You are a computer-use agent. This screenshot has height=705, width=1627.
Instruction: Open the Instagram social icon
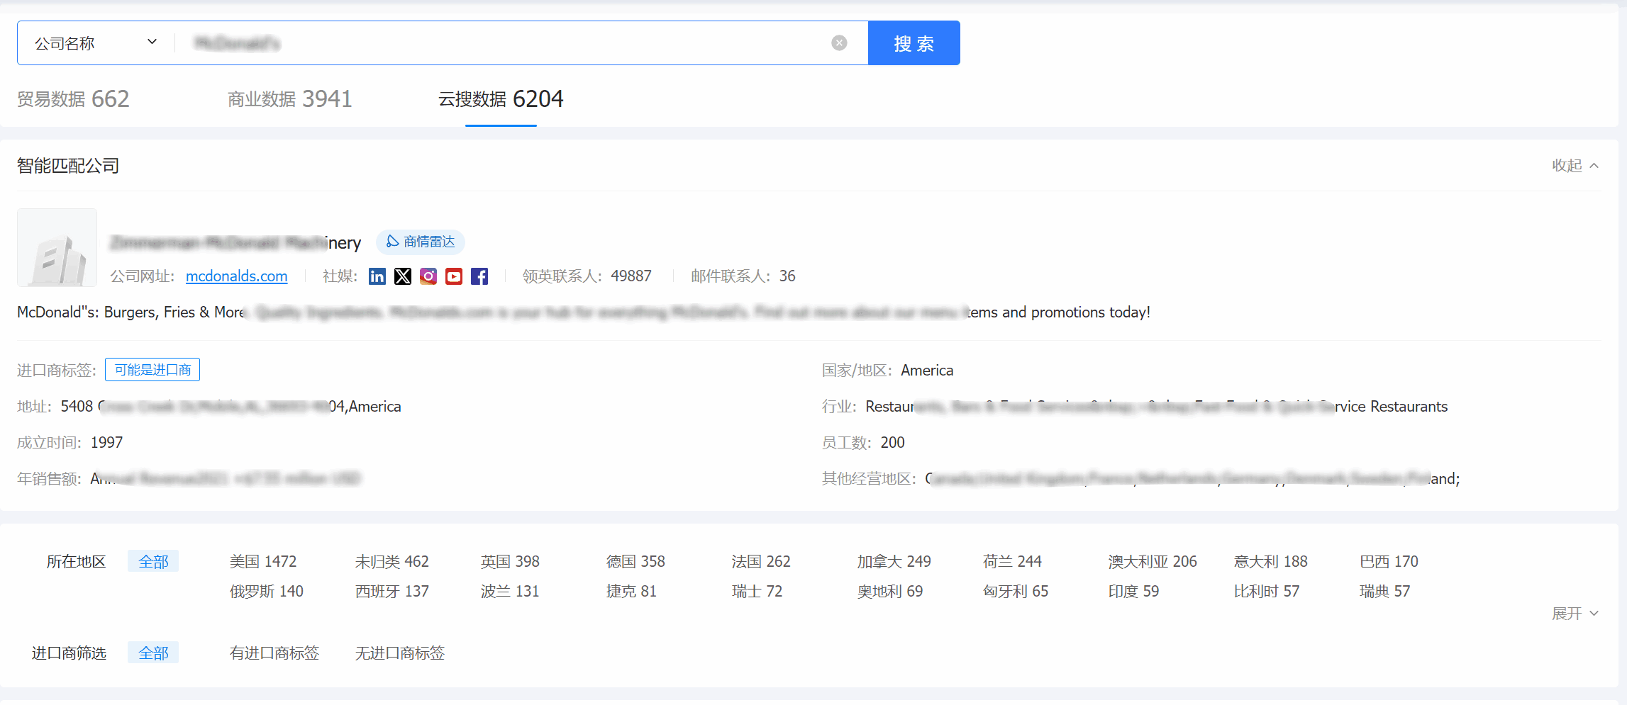[428, 276]
